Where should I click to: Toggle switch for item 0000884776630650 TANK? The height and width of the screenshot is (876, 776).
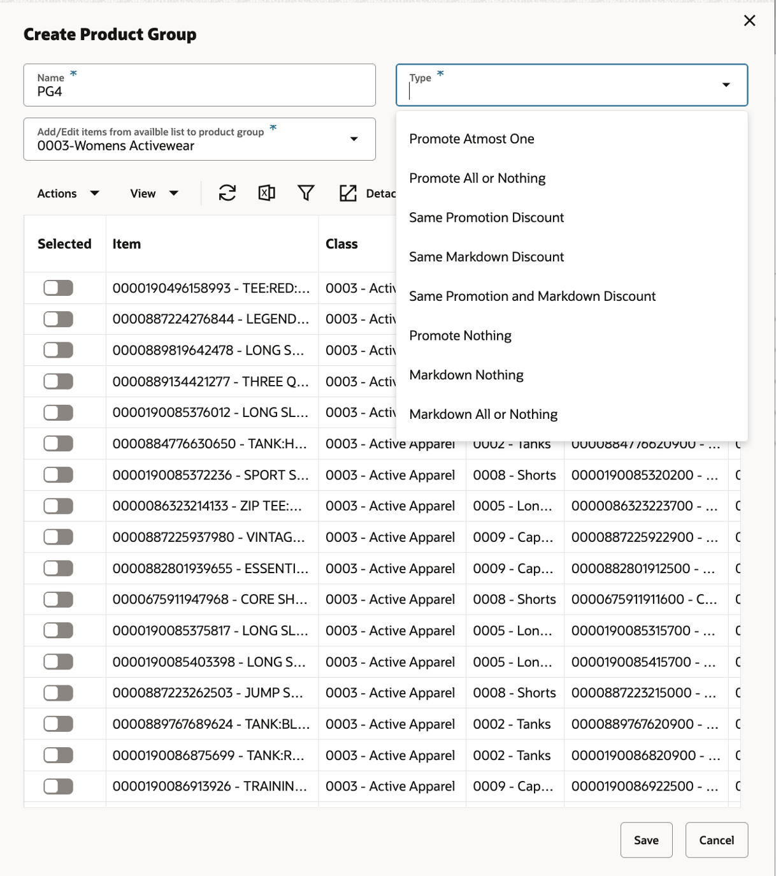tap(59, 444)
